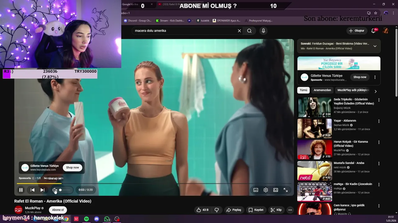
Task: Create a clip with Klip button
Action: click(276, 210)
